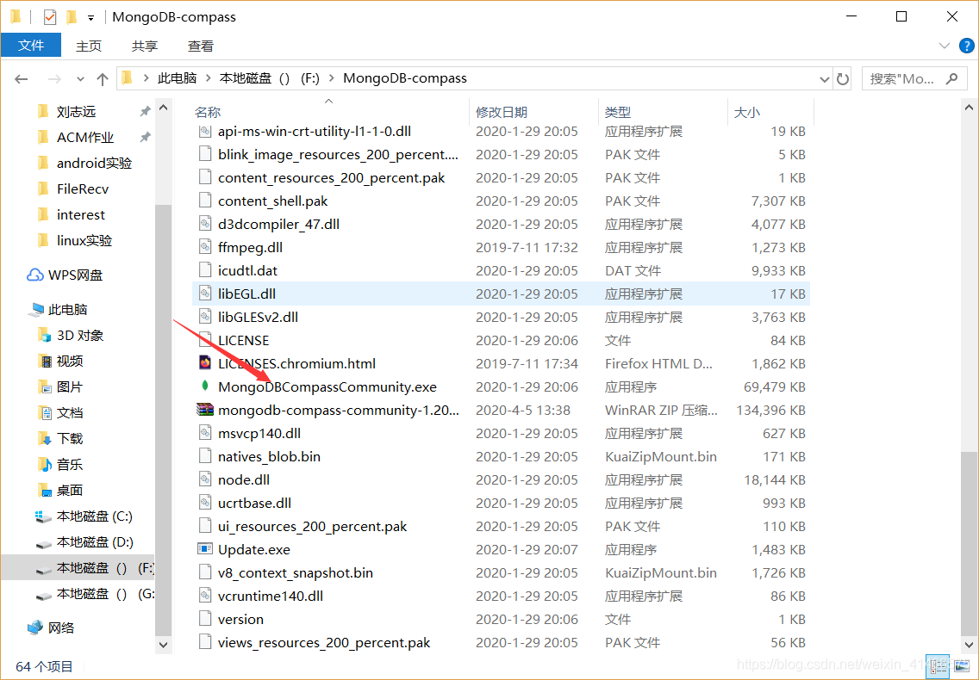Screen dimensions: 979x680
Task: Select d3dcompiler_47.dll file
Action: pos(278,224)
